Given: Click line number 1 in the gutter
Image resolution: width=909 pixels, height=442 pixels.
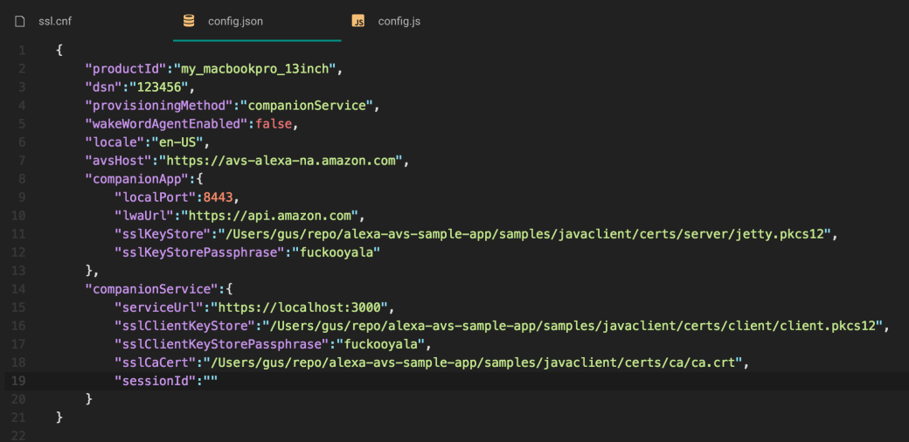Looking at the screenshot, I should coord(23,51).
